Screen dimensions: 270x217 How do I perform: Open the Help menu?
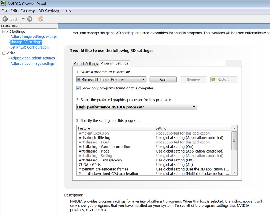tap(67, 11)
